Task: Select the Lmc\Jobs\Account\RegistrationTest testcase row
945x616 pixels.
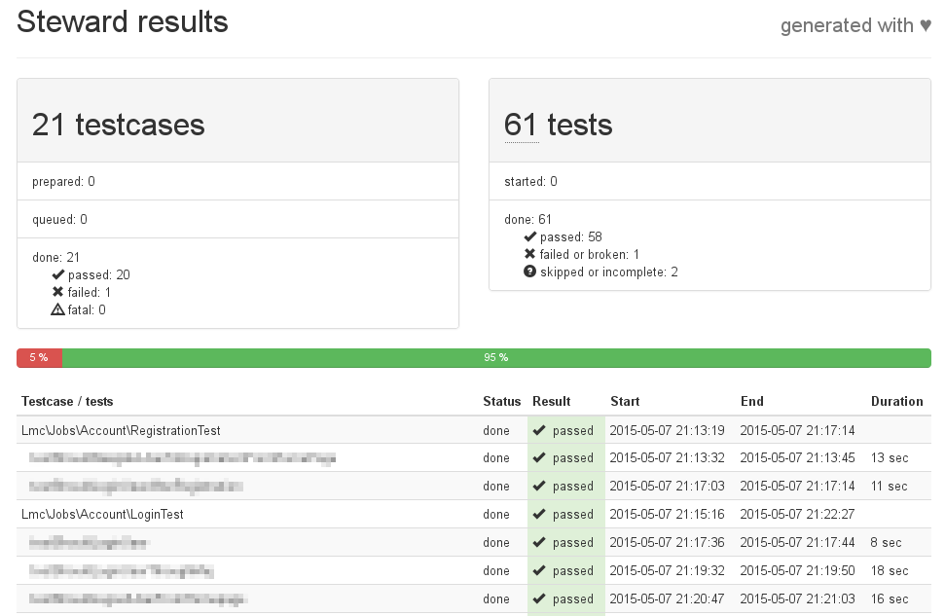Action: point(121,430)
